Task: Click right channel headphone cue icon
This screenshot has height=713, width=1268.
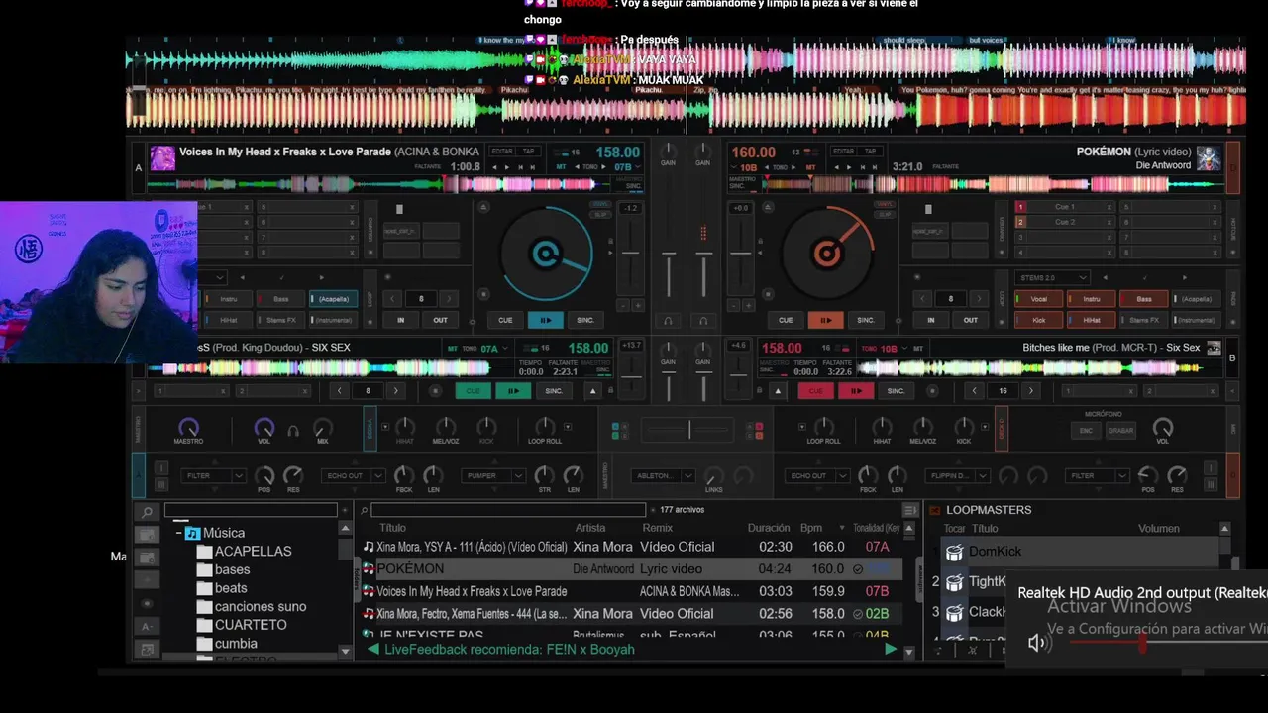Action: (703, 321)
